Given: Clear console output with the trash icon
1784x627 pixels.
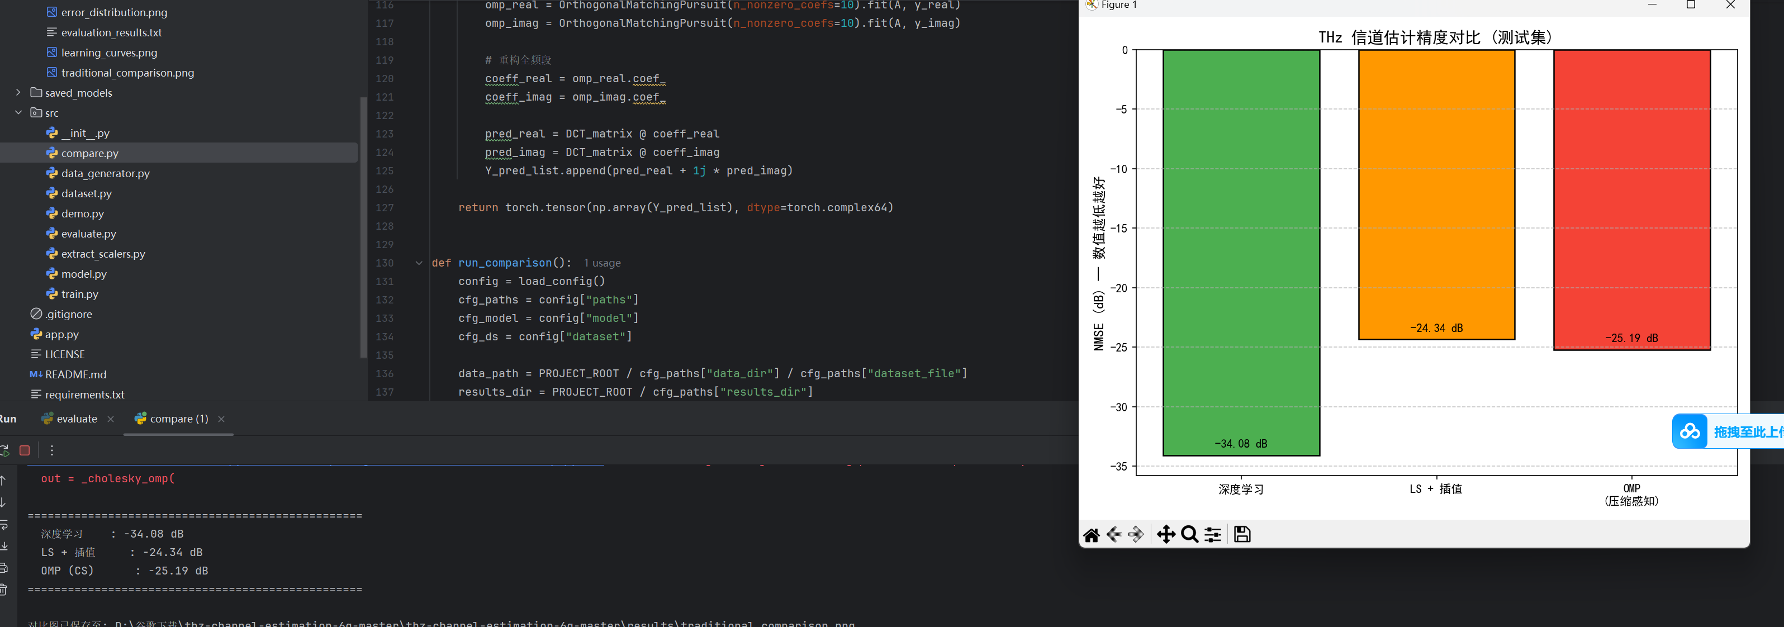Looking at the screenshot, I should pos(3,590).
